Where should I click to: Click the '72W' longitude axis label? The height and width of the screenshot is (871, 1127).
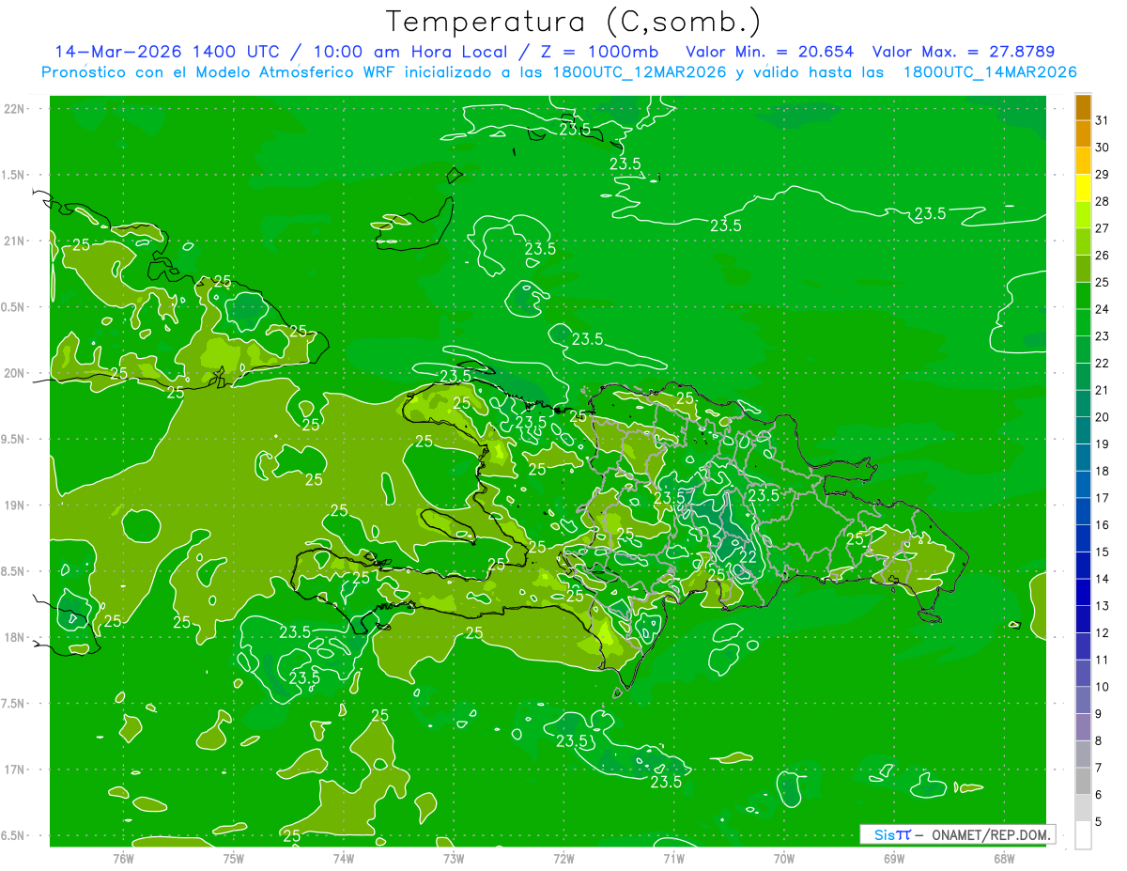563,858
